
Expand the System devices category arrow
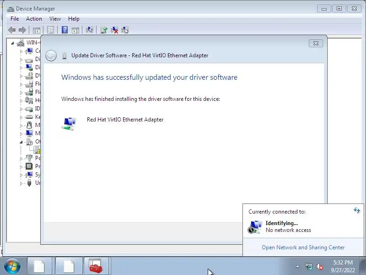[x=21, y=175]
